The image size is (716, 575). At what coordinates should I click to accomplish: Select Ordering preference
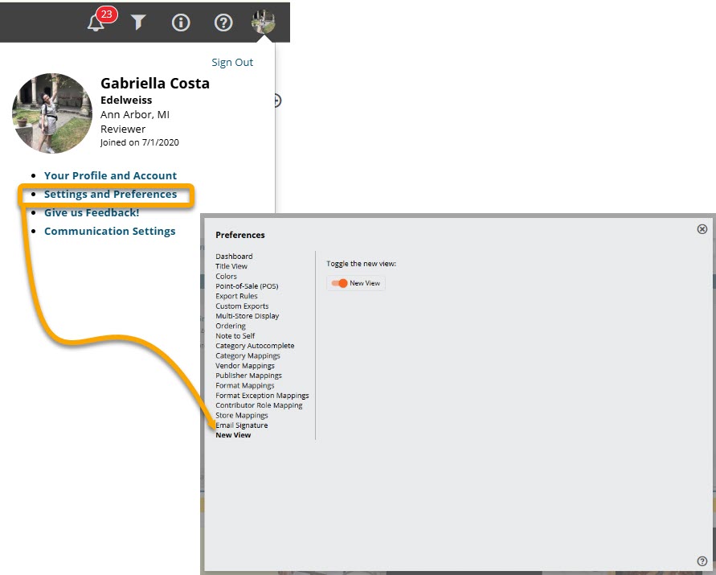[x=231, y=326]
